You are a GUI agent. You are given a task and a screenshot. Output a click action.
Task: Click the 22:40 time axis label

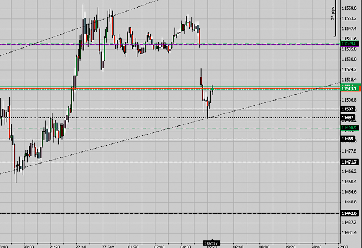[81, 246]
